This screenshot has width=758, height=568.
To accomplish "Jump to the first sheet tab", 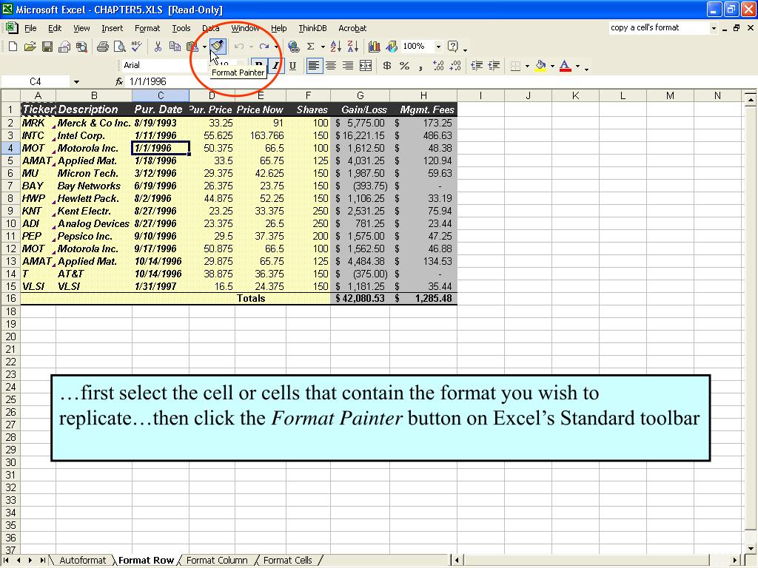I will pos(7,561).
